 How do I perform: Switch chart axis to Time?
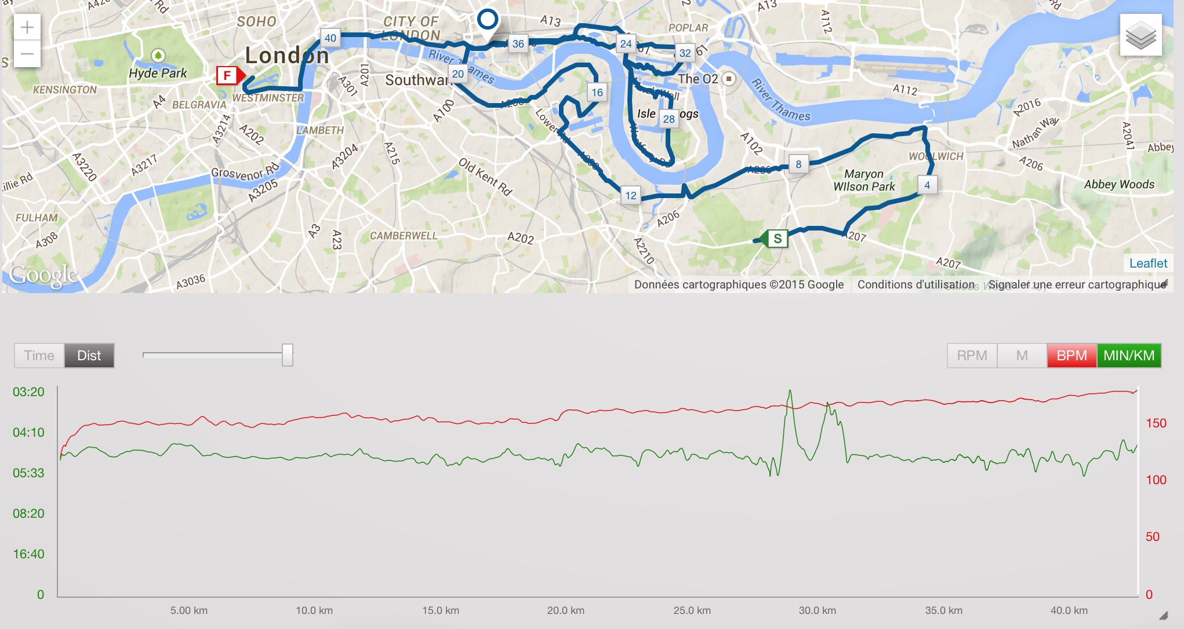[x=39, y=356]
